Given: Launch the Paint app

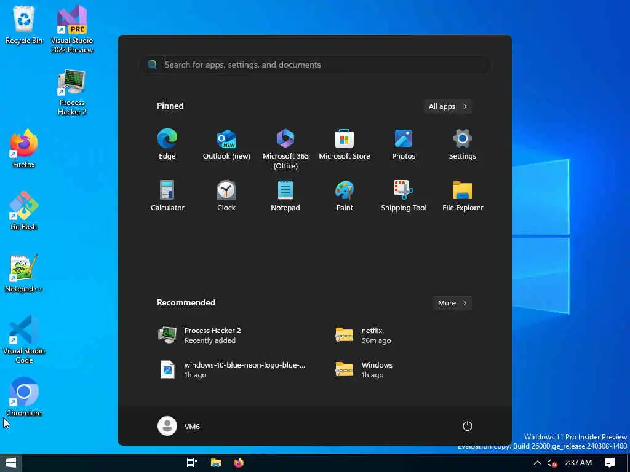Looking at the screenshot, I should (345, 195).
